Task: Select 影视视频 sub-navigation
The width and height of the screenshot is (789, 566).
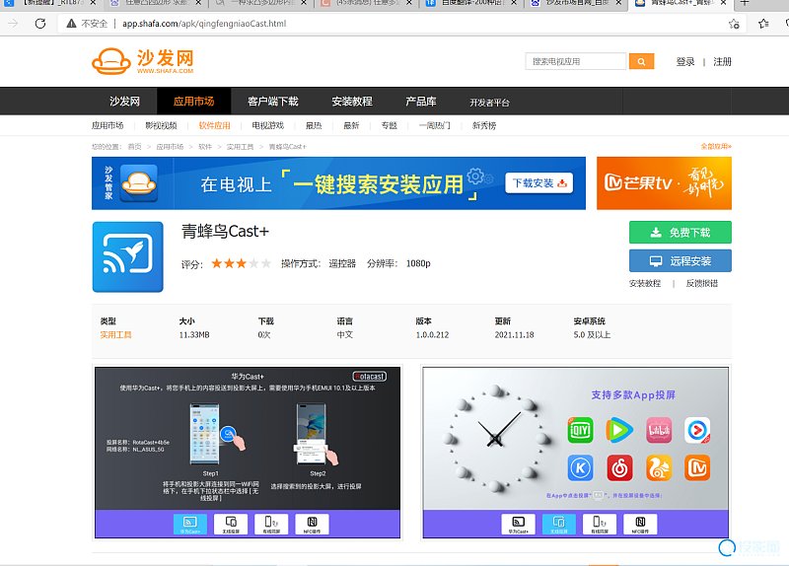Action: click(x=161, y=125)
